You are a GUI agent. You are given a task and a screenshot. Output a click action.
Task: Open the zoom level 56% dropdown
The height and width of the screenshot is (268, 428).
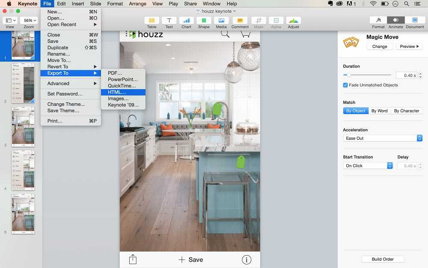pos(29,21)
